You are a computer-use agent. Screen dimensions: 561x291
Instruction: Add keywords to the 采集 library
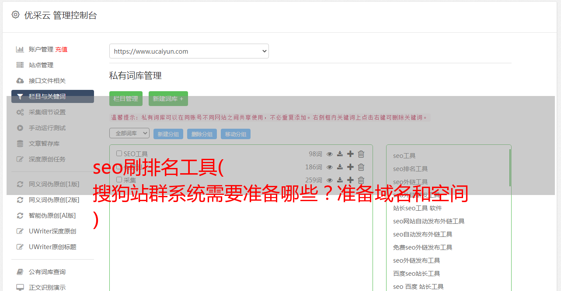350,180
